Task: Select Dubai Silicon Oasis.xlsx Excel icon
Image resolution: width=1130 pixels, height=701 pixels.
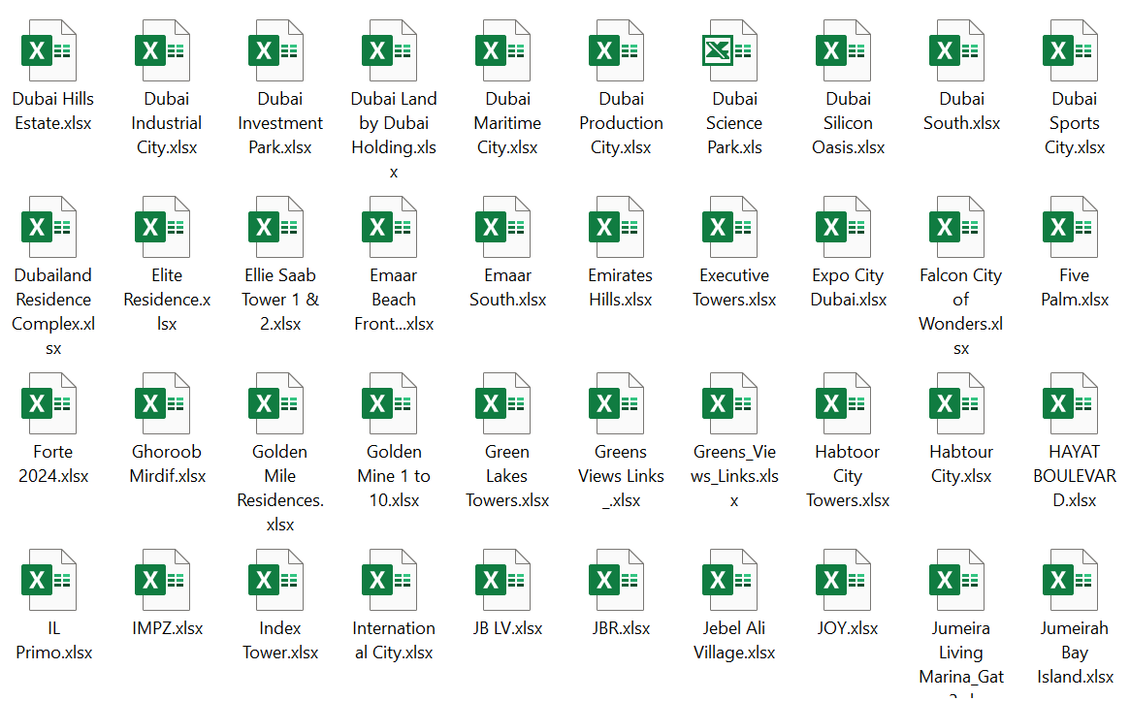Action: click(845, 50)
